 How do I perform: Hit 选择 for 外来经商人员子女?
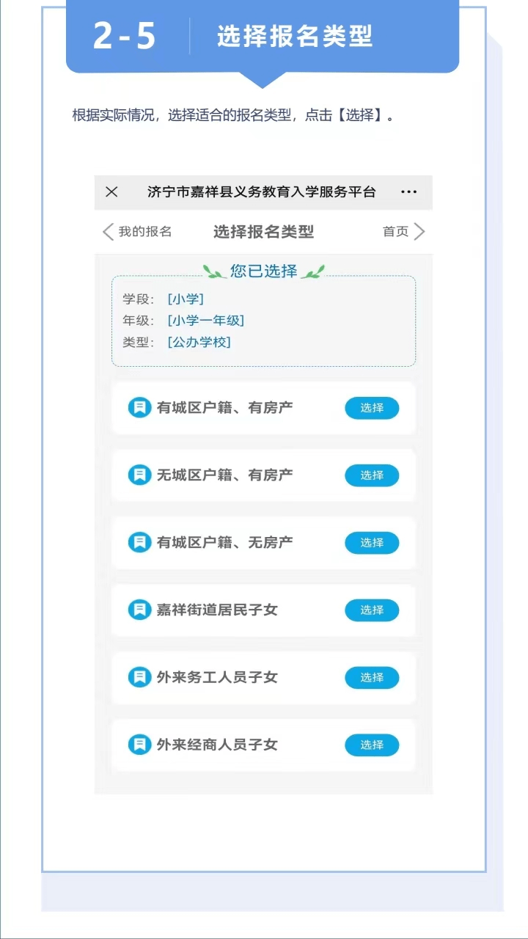pyautogui.click(x=372, y=745)
